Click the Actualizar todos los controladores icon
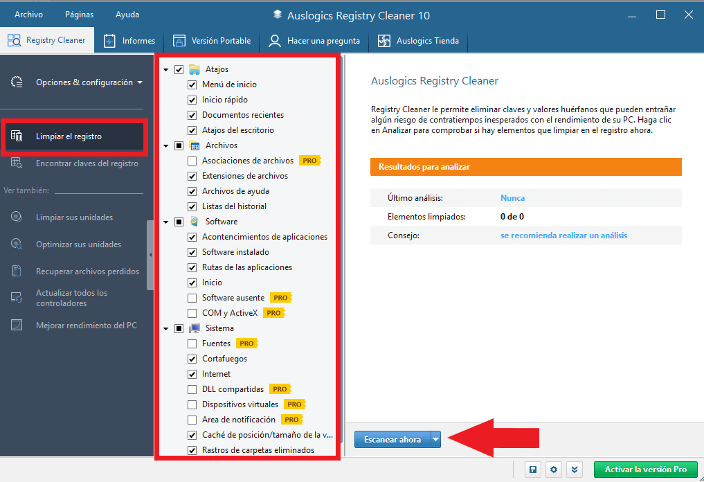This screenshot has height=482, width=704. 17,297
